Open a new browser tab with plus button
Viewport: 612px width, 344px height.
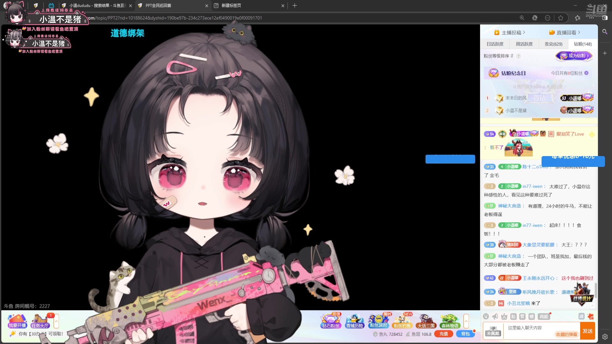point(295,5)
